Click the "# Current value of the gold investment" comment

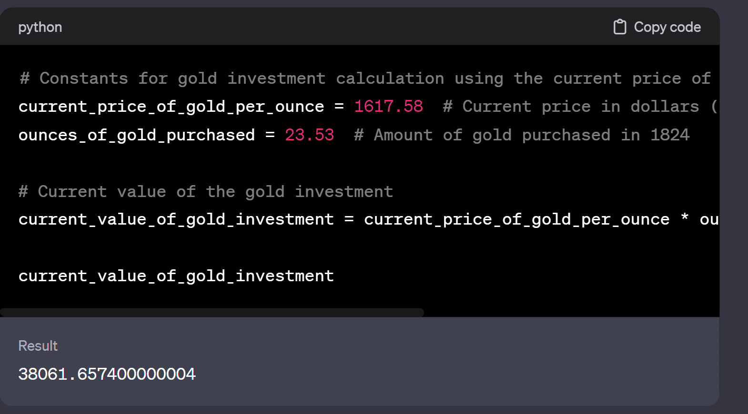tap(205, 192)
